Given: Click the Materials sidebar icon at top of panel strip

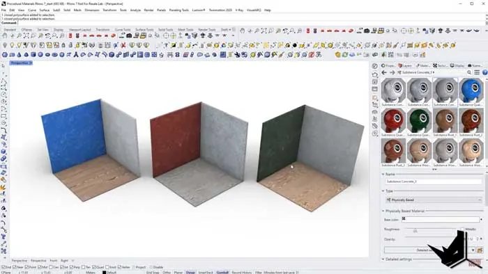Looking at the screenshot, I should [x=375, y=66].
